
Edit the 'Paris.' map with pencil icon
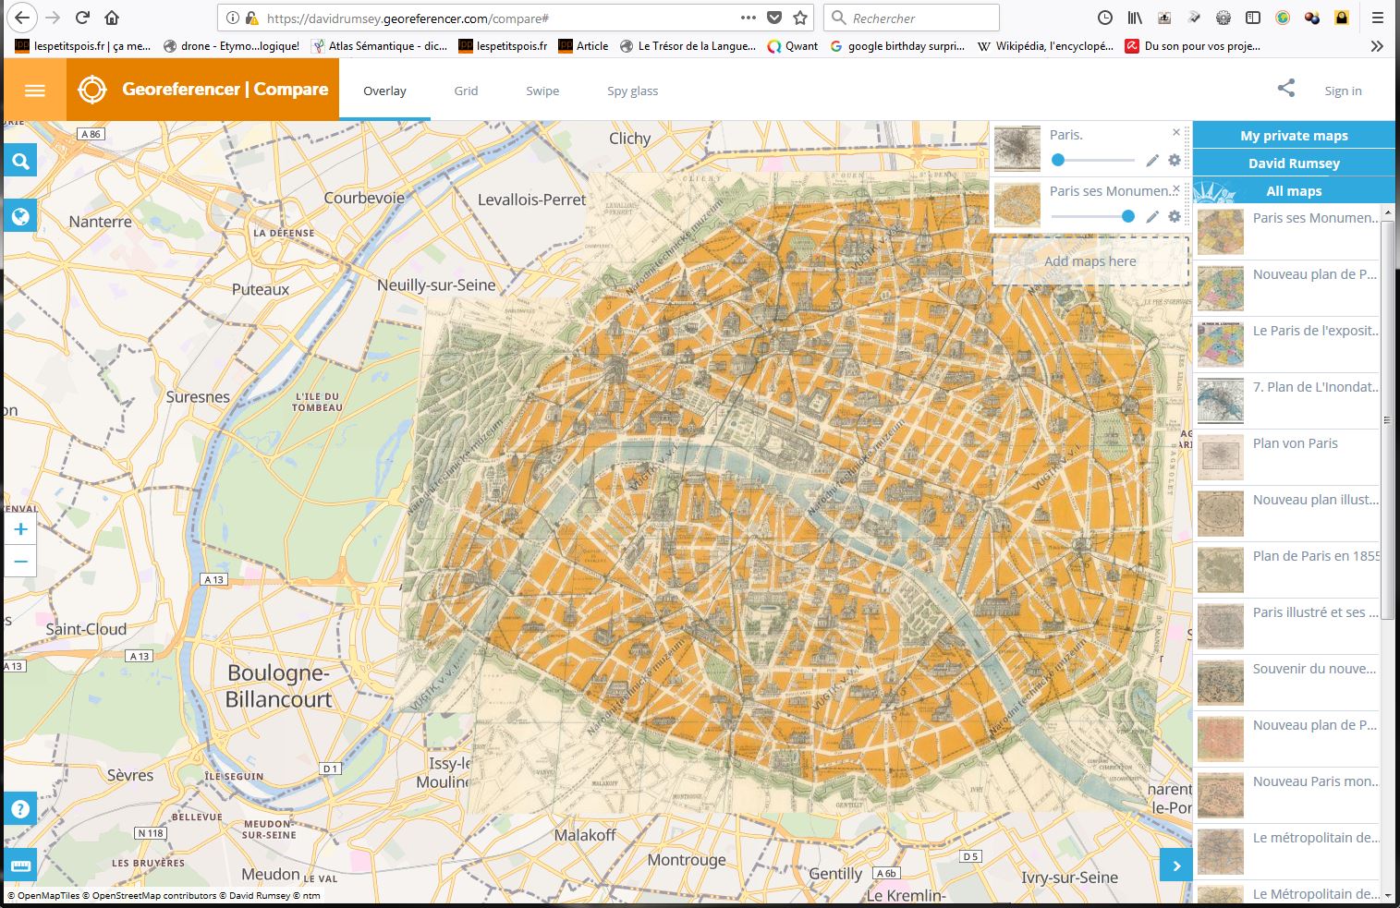tap(1152, 161)
